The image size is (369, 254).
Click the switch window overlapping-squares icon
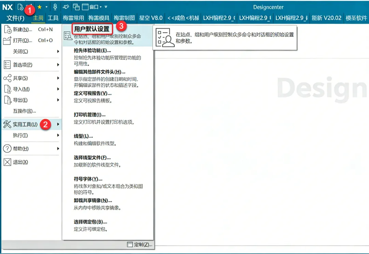point(76,7)
